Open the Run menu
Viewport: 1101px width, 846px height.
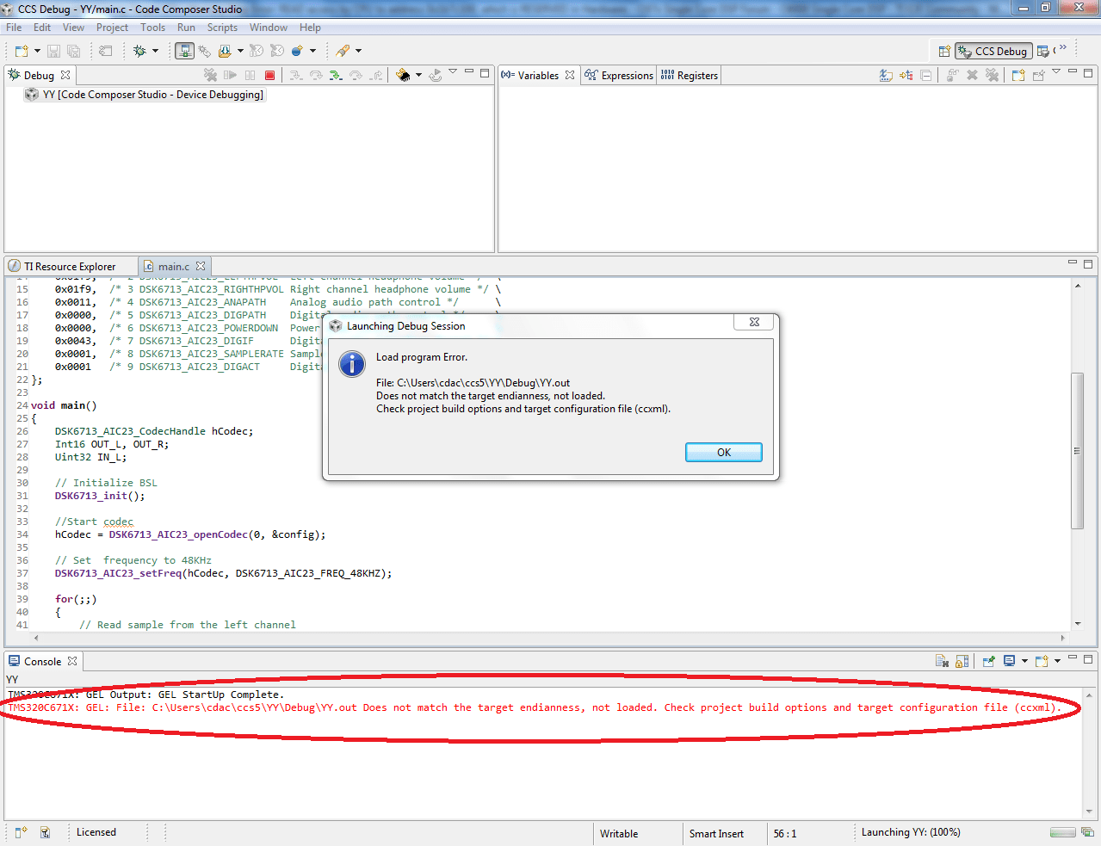pos(186,27)
